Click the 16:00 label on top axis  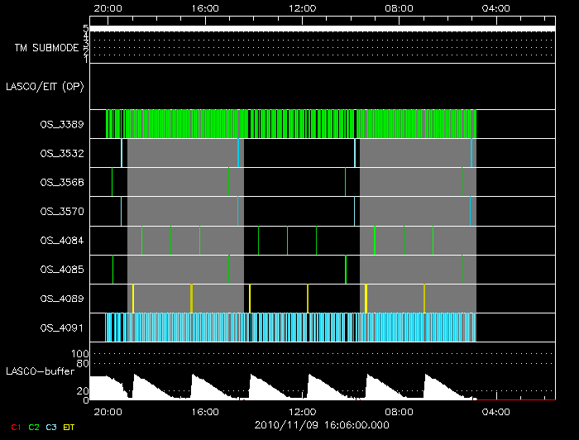[205, 8]
